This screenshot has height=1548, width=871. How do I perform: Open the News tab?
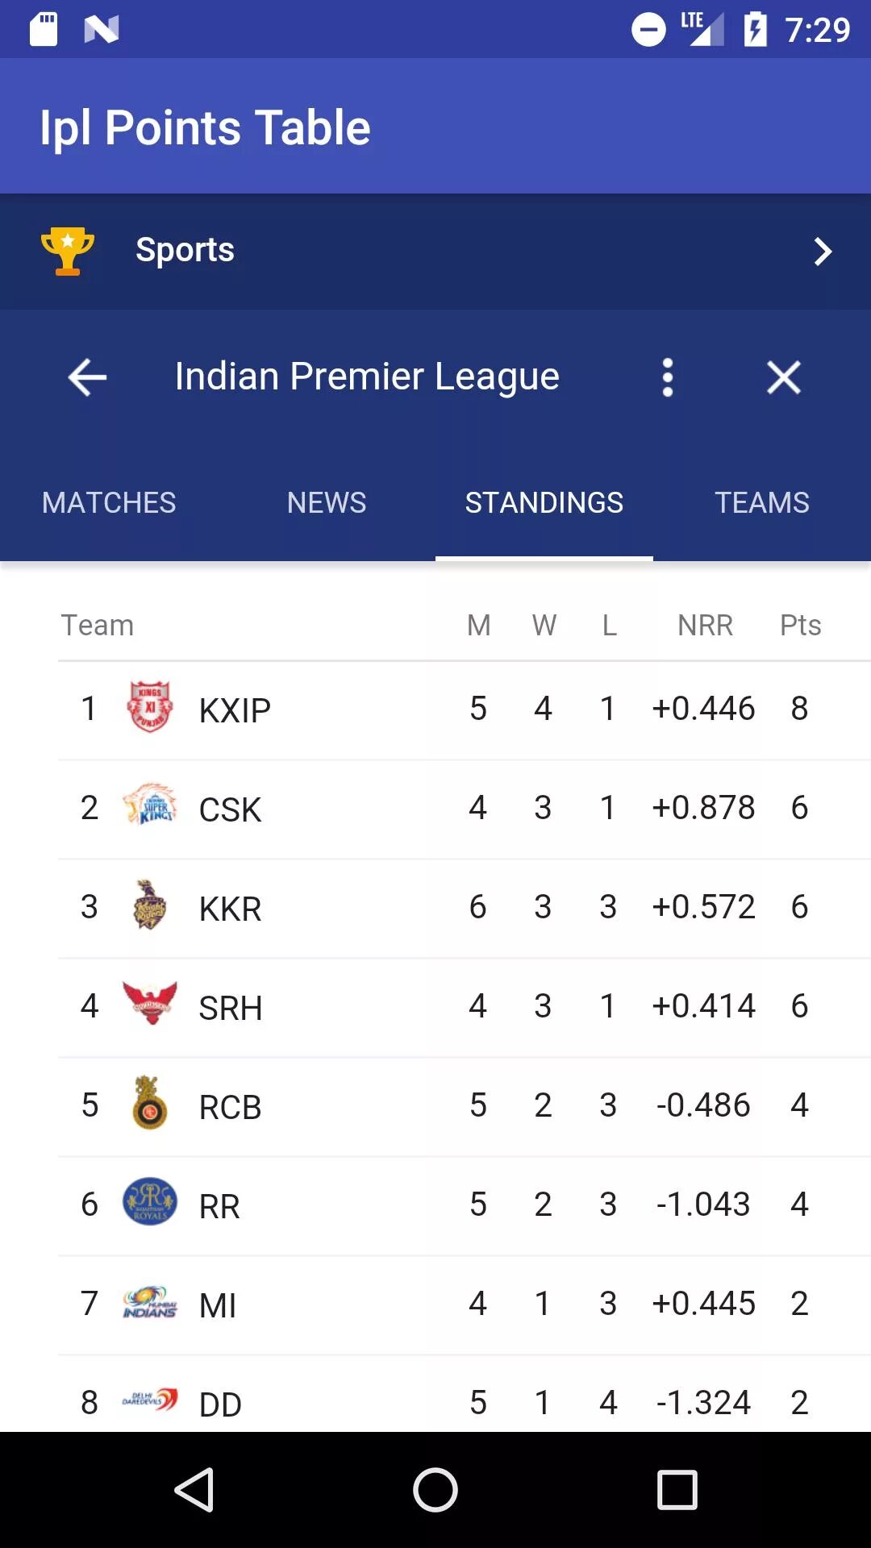(327, 502)
